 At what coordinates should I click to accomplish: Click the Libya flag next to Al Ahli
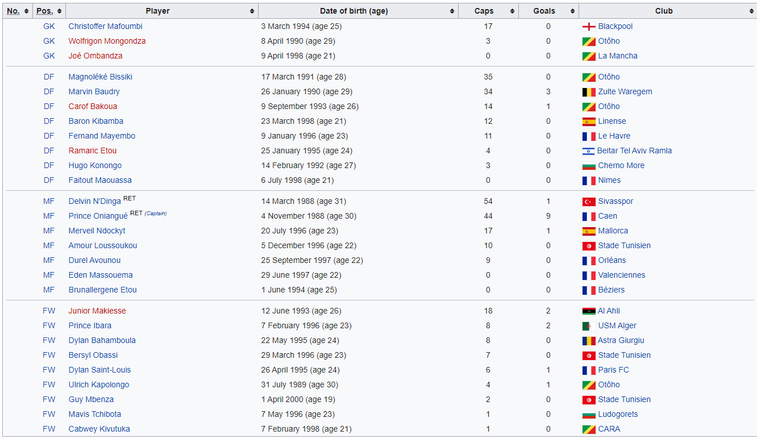pos(589,311)
